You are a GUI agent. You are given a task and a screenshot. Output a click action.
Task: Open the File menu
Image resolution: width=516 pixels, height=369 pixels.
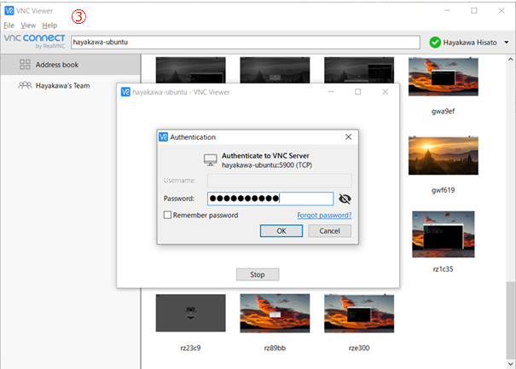point(9,26)
